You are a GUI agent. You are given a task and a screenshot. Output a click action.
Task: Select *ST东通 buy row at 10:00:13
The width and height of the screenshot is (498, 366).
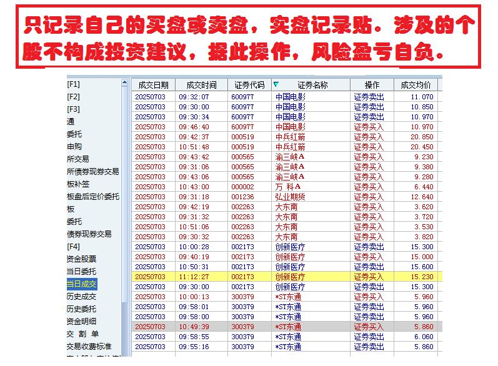click(287, 297)
